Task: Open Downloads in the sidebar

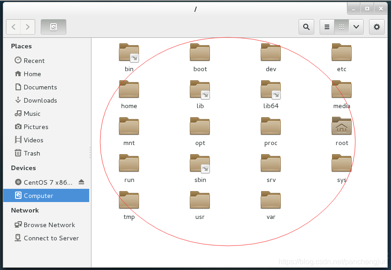Action: click(46, 100)
